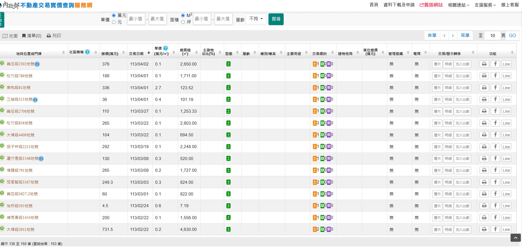522x249 pixels.
Task: Click the help icon next to 社區簡稱 header
Action: click(x=87, y=52)
